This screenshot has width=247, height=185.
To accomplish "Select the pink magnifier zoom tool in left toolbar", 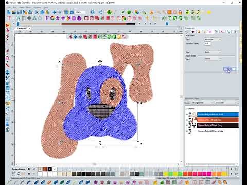I will [x=7, y=58].
